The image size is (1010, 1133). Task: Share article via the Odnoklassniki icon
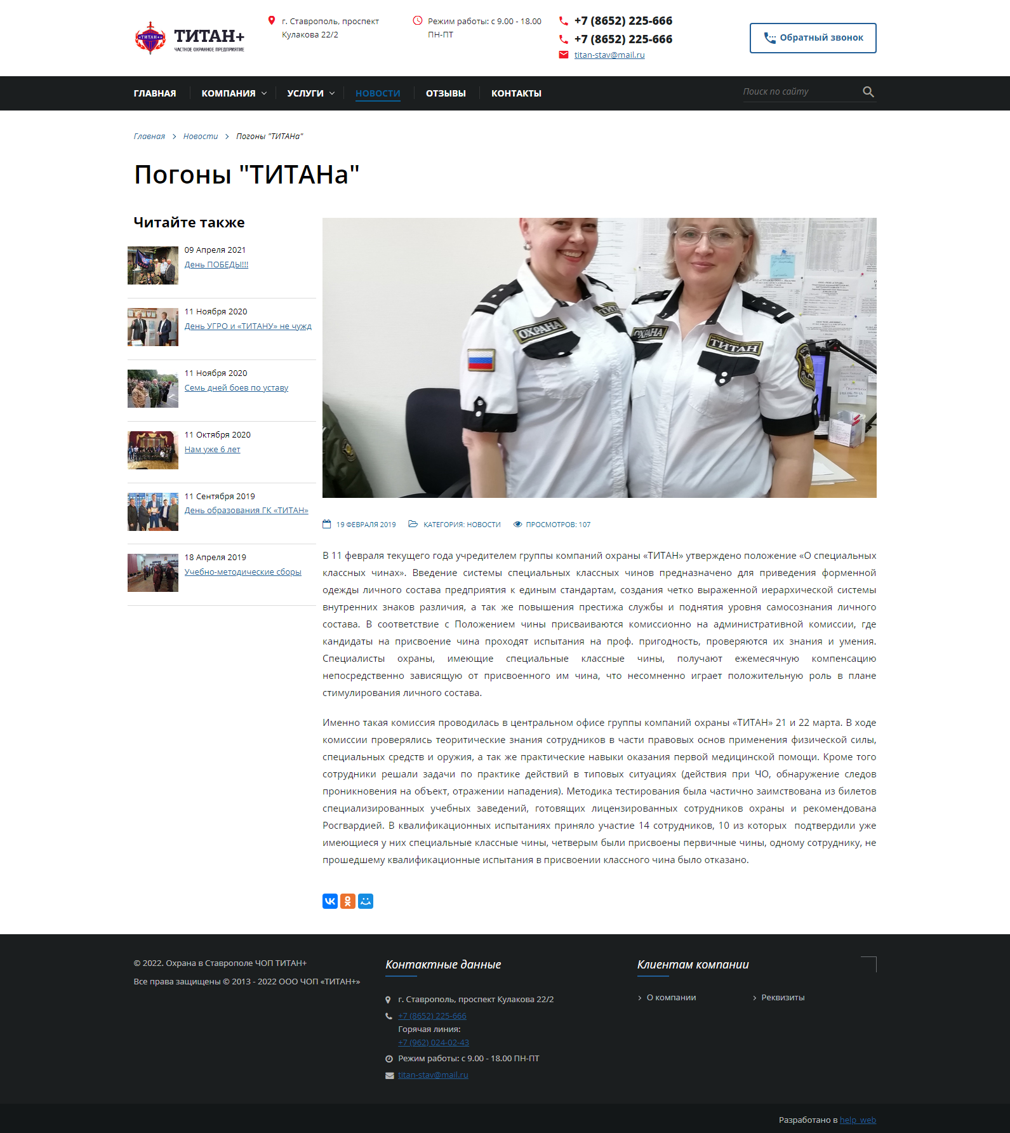(x=348, y=901)
